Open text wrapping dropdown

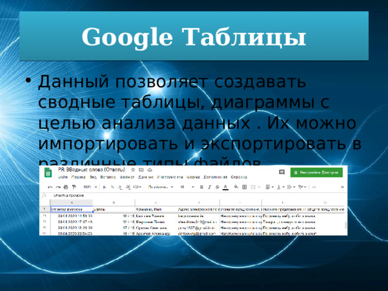pos(291,187)
